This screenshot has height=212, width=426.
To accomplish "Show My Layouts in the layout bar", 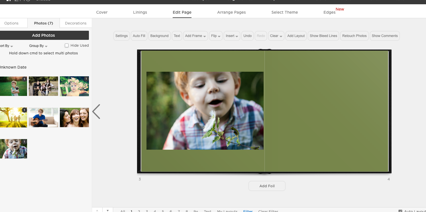I will click(227, 211).
